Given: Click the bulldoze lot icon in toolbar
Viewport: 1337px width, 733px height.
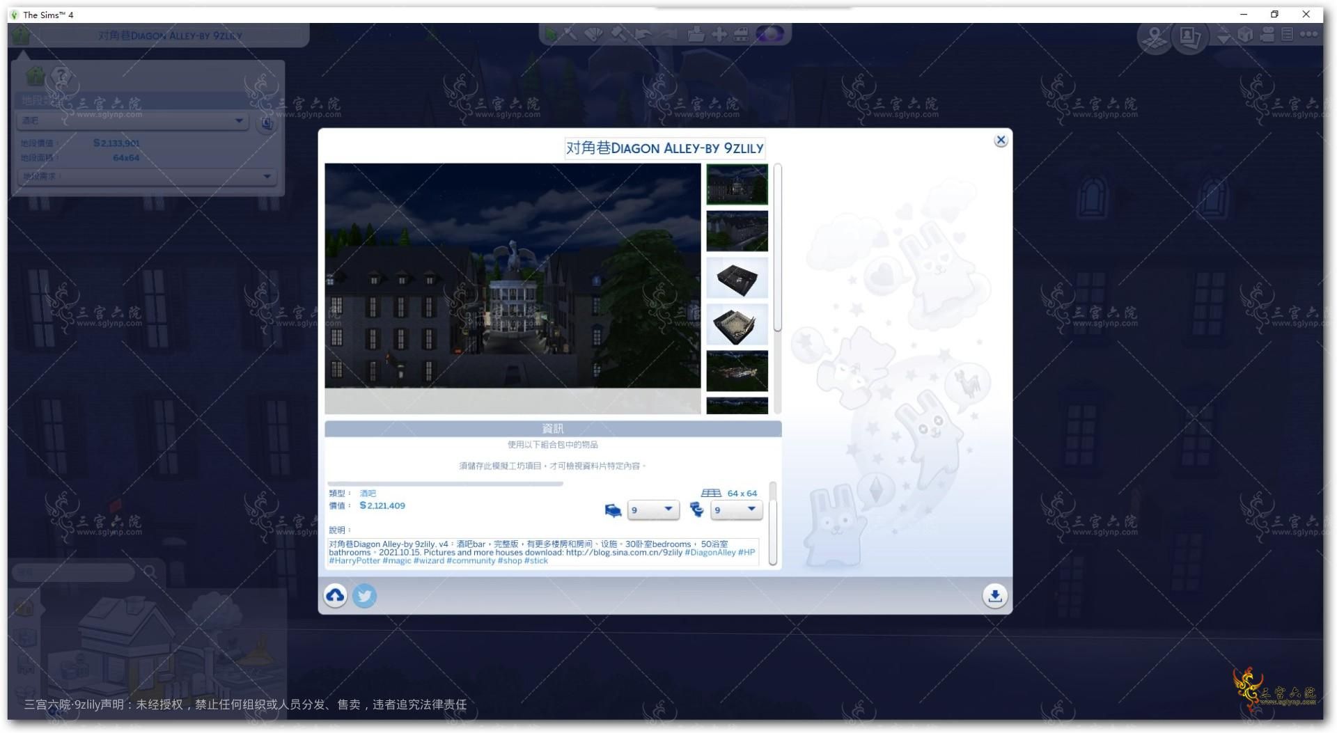Looking at the screenshot, I should tap(742, 33).
